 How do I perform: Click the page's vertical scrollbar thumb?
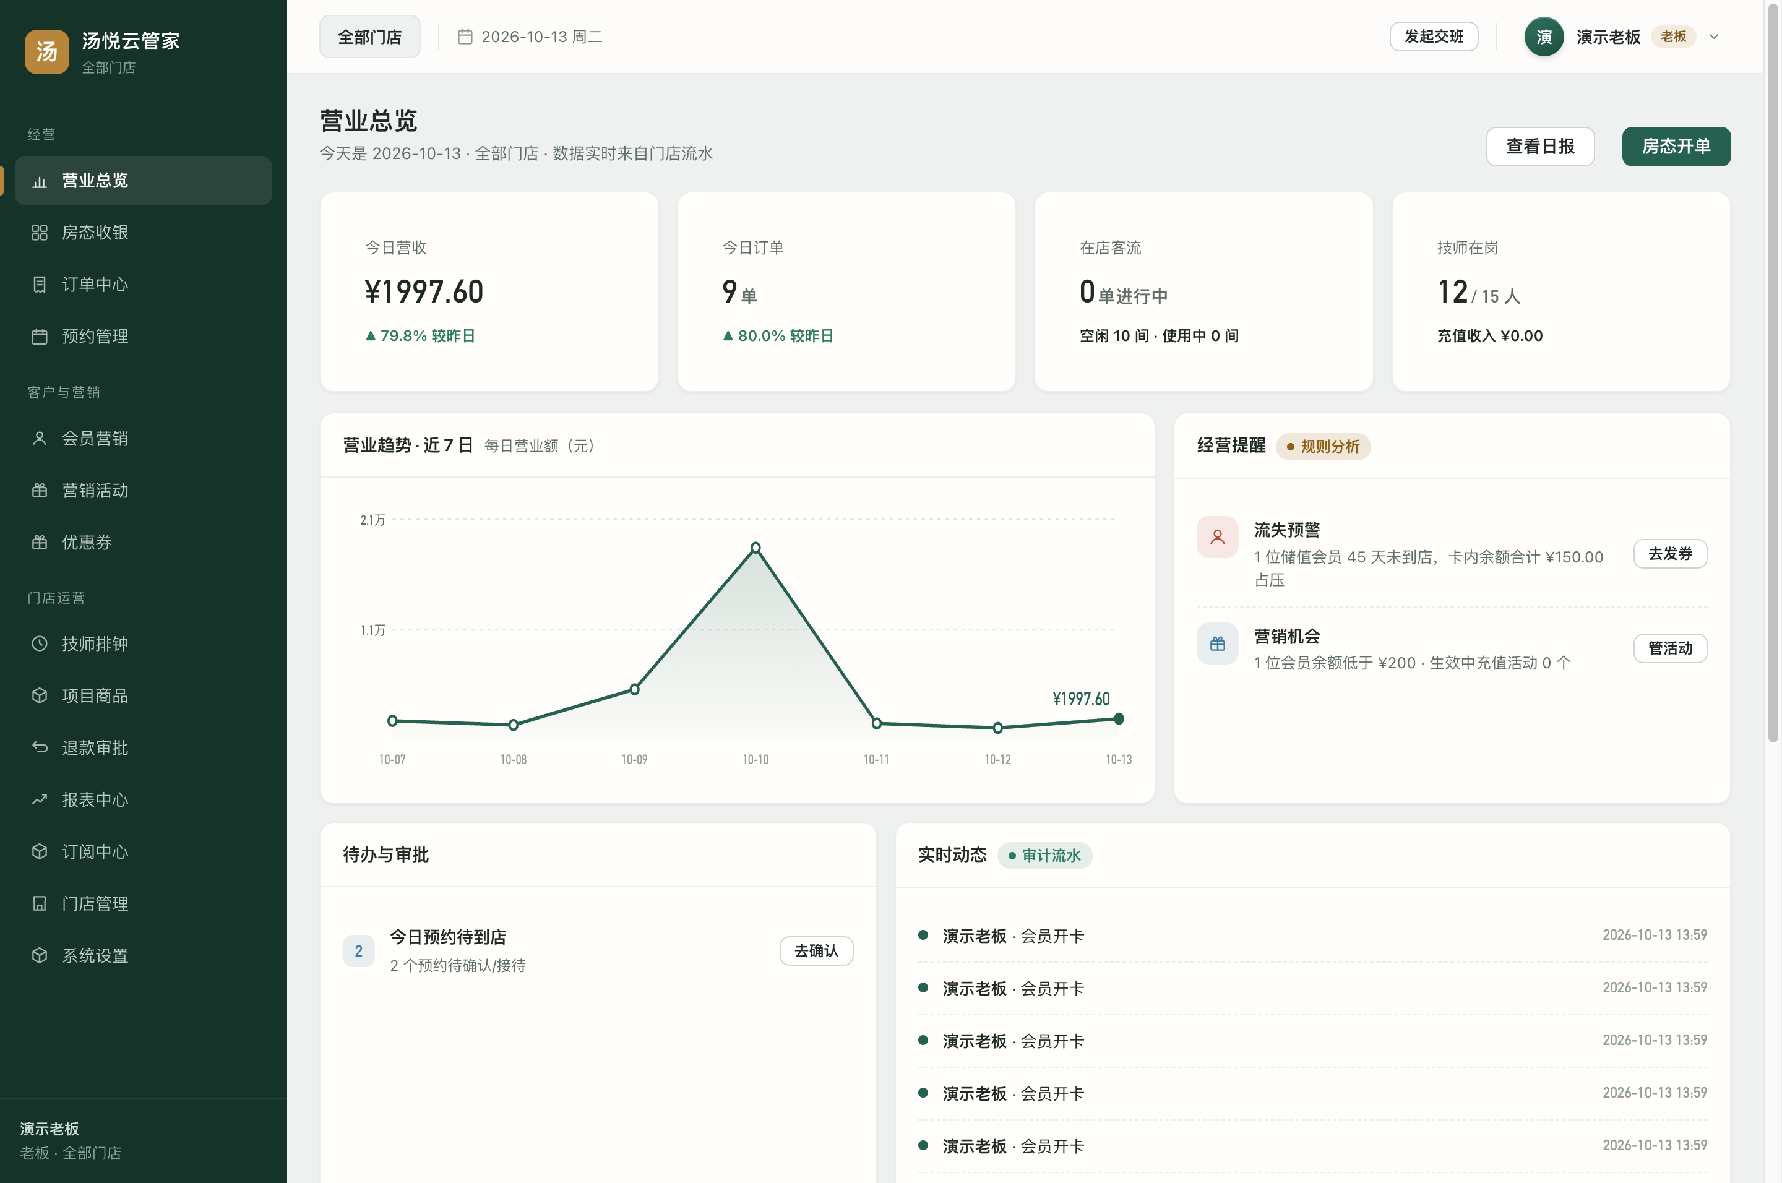1773,371
